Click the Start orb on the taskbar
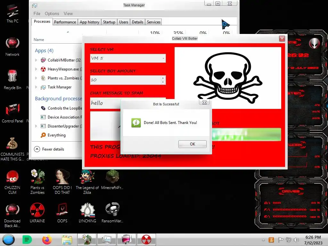 [x=8, y=240]
